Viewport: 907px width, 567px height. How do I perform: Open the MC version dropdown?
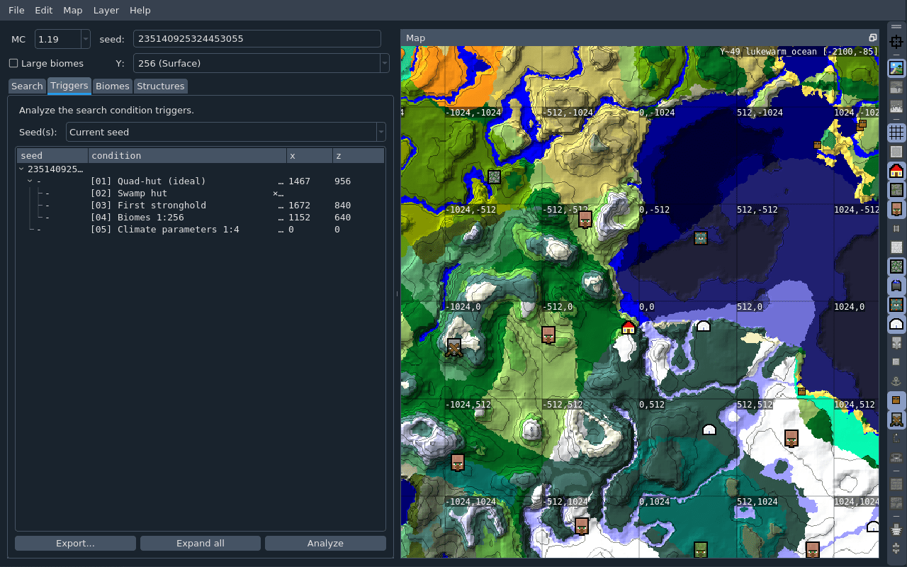86,39
